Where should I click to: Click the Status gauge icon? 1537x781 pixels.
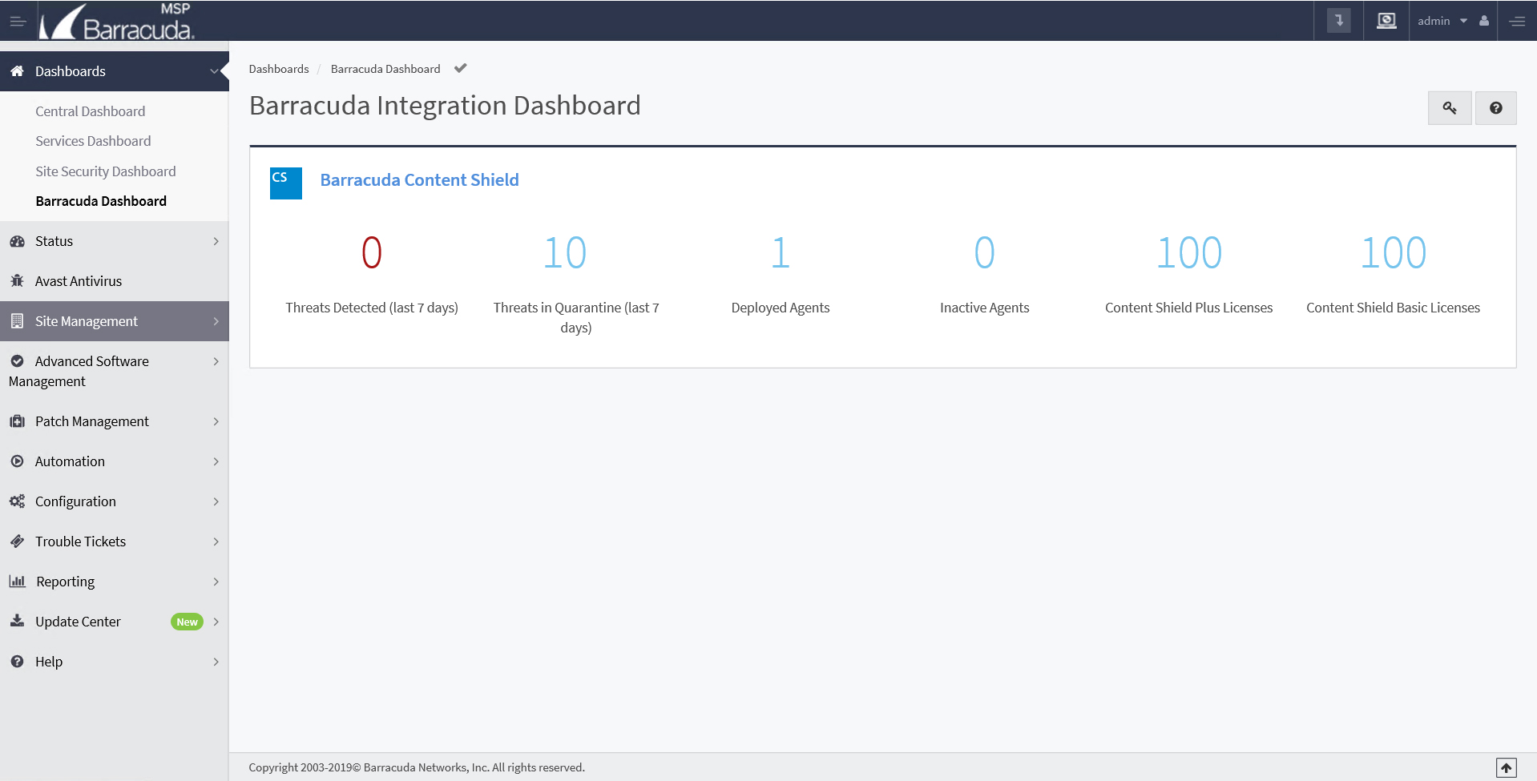pos(17,241)
